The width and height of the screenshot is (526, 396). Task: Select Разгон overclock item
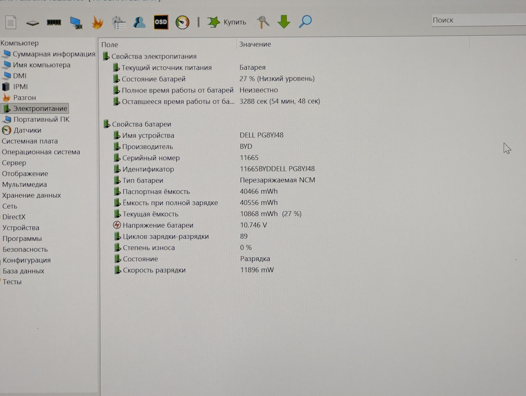click(19, 97)
